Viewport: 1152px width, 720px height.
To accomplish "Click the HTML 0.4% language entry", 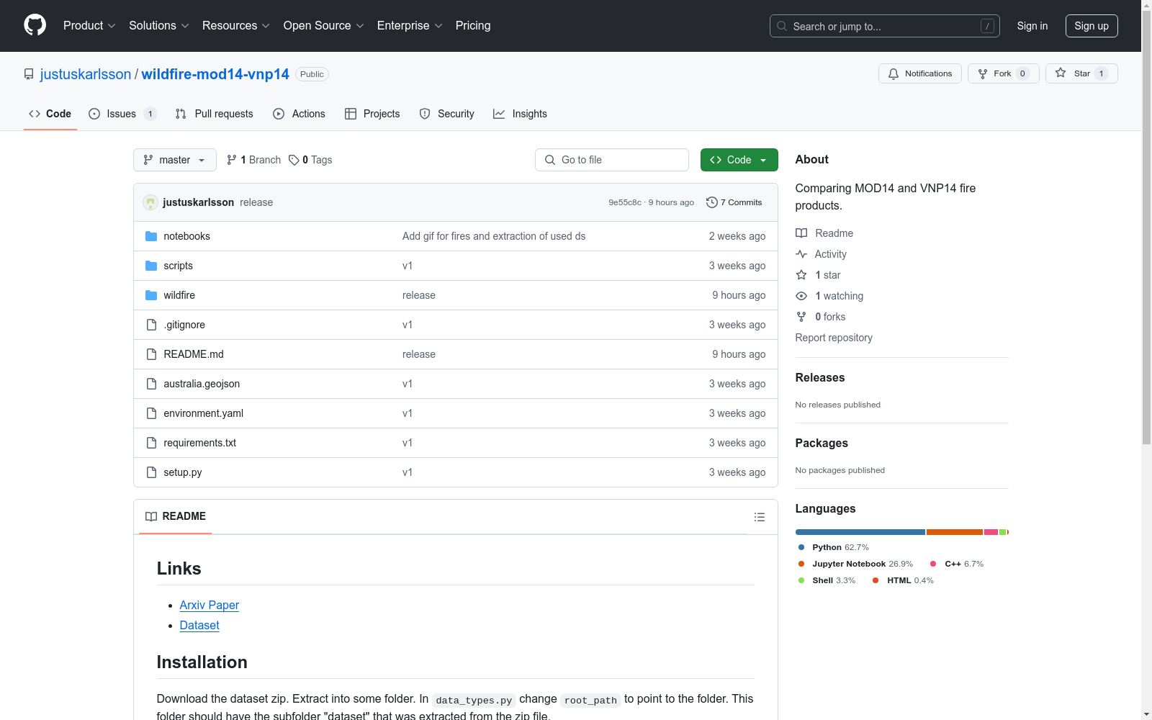I will (903, 580).
